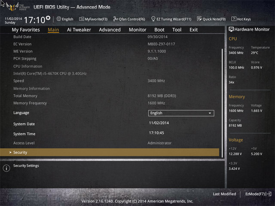The image size is (275, 206).
Task: Click the Access Level label
Action: click(24, 143)
